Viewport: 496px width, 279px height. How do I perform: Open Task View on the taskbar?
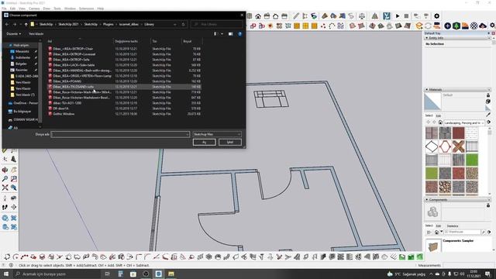tap(107, 274)
